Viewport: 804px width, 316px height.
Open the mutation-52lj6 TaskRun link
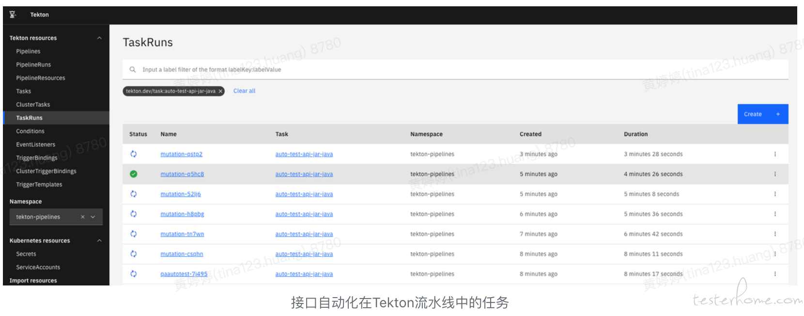pos(181,194)
